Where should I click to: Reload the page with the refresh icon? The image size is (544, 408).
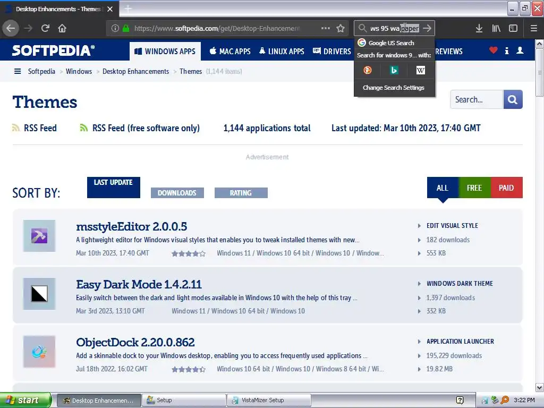click(45, 29)
